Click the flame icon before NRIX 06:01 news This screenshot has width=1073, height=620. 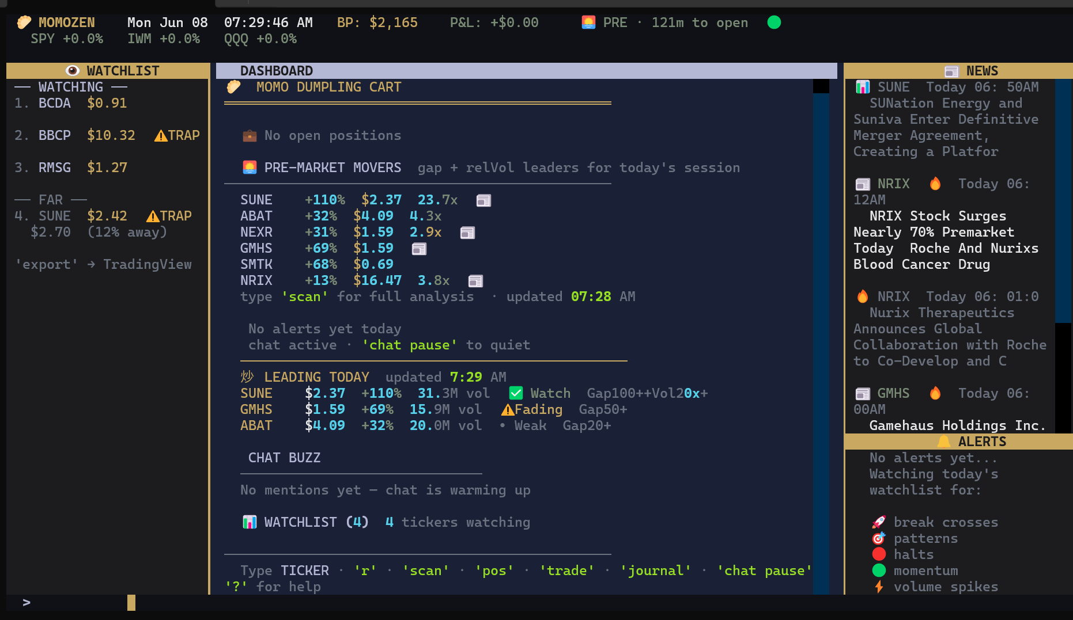point(863,296)
